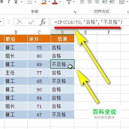Select 不及格 result in score 65 row
Screen dimensions: 129x129
(x=62, y=81)
